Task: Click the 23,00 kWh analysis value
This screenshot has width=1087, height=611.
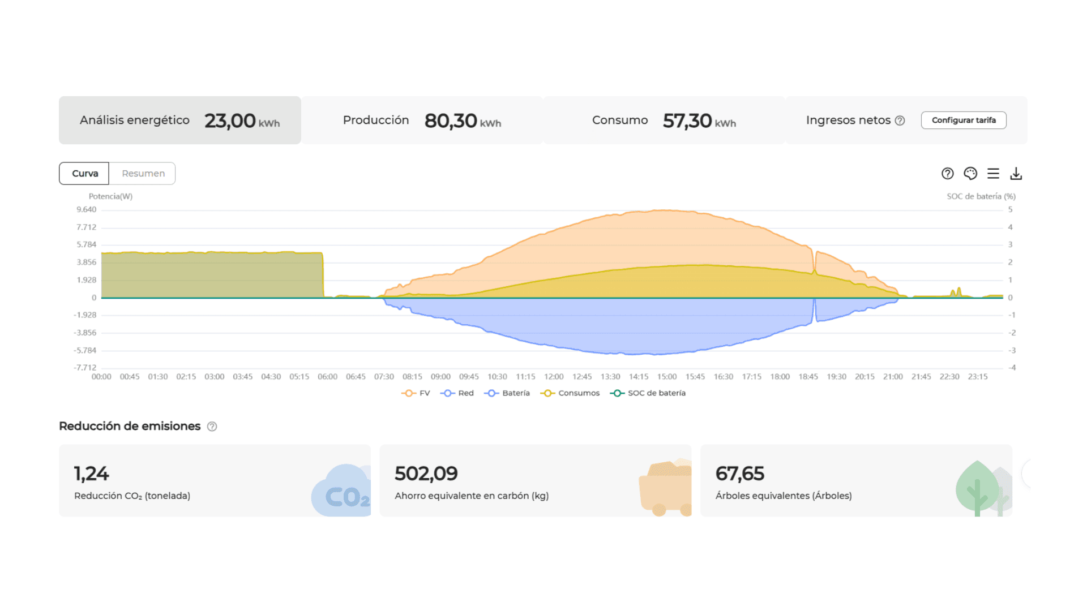Action: (242, 121)
